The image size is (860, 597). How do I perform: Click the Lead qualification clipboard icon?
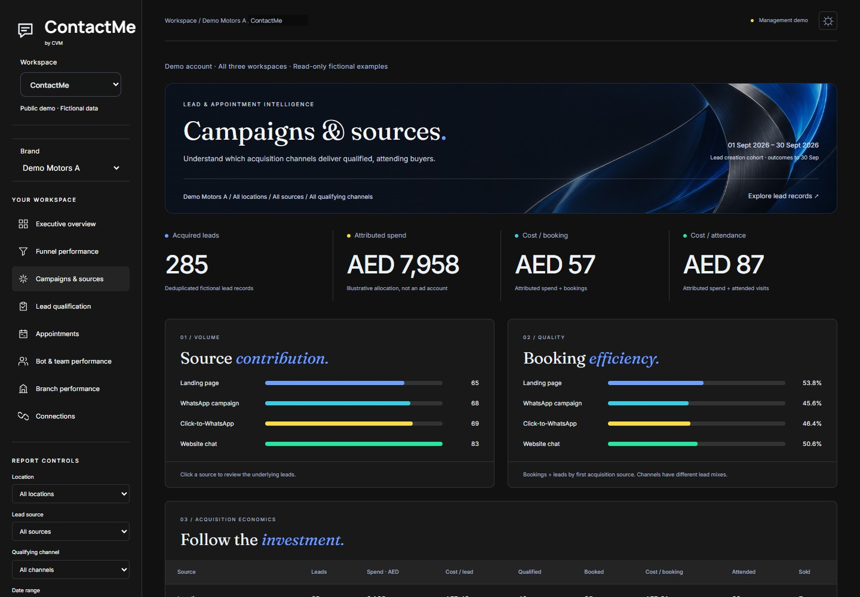23,306
